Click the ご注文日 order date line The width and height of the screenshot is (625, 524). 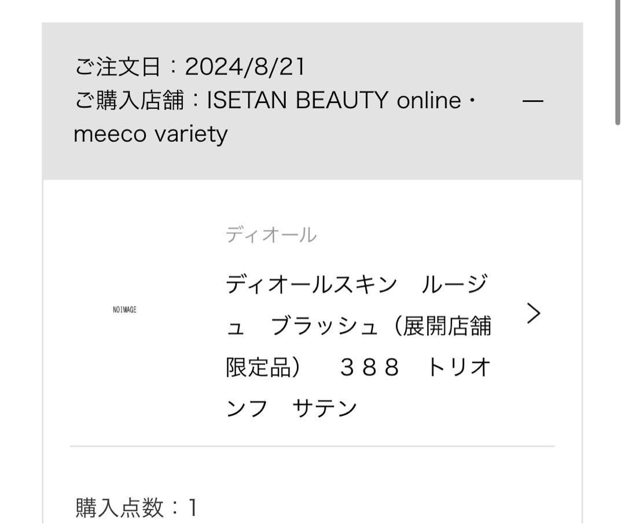tap(190, 66)
